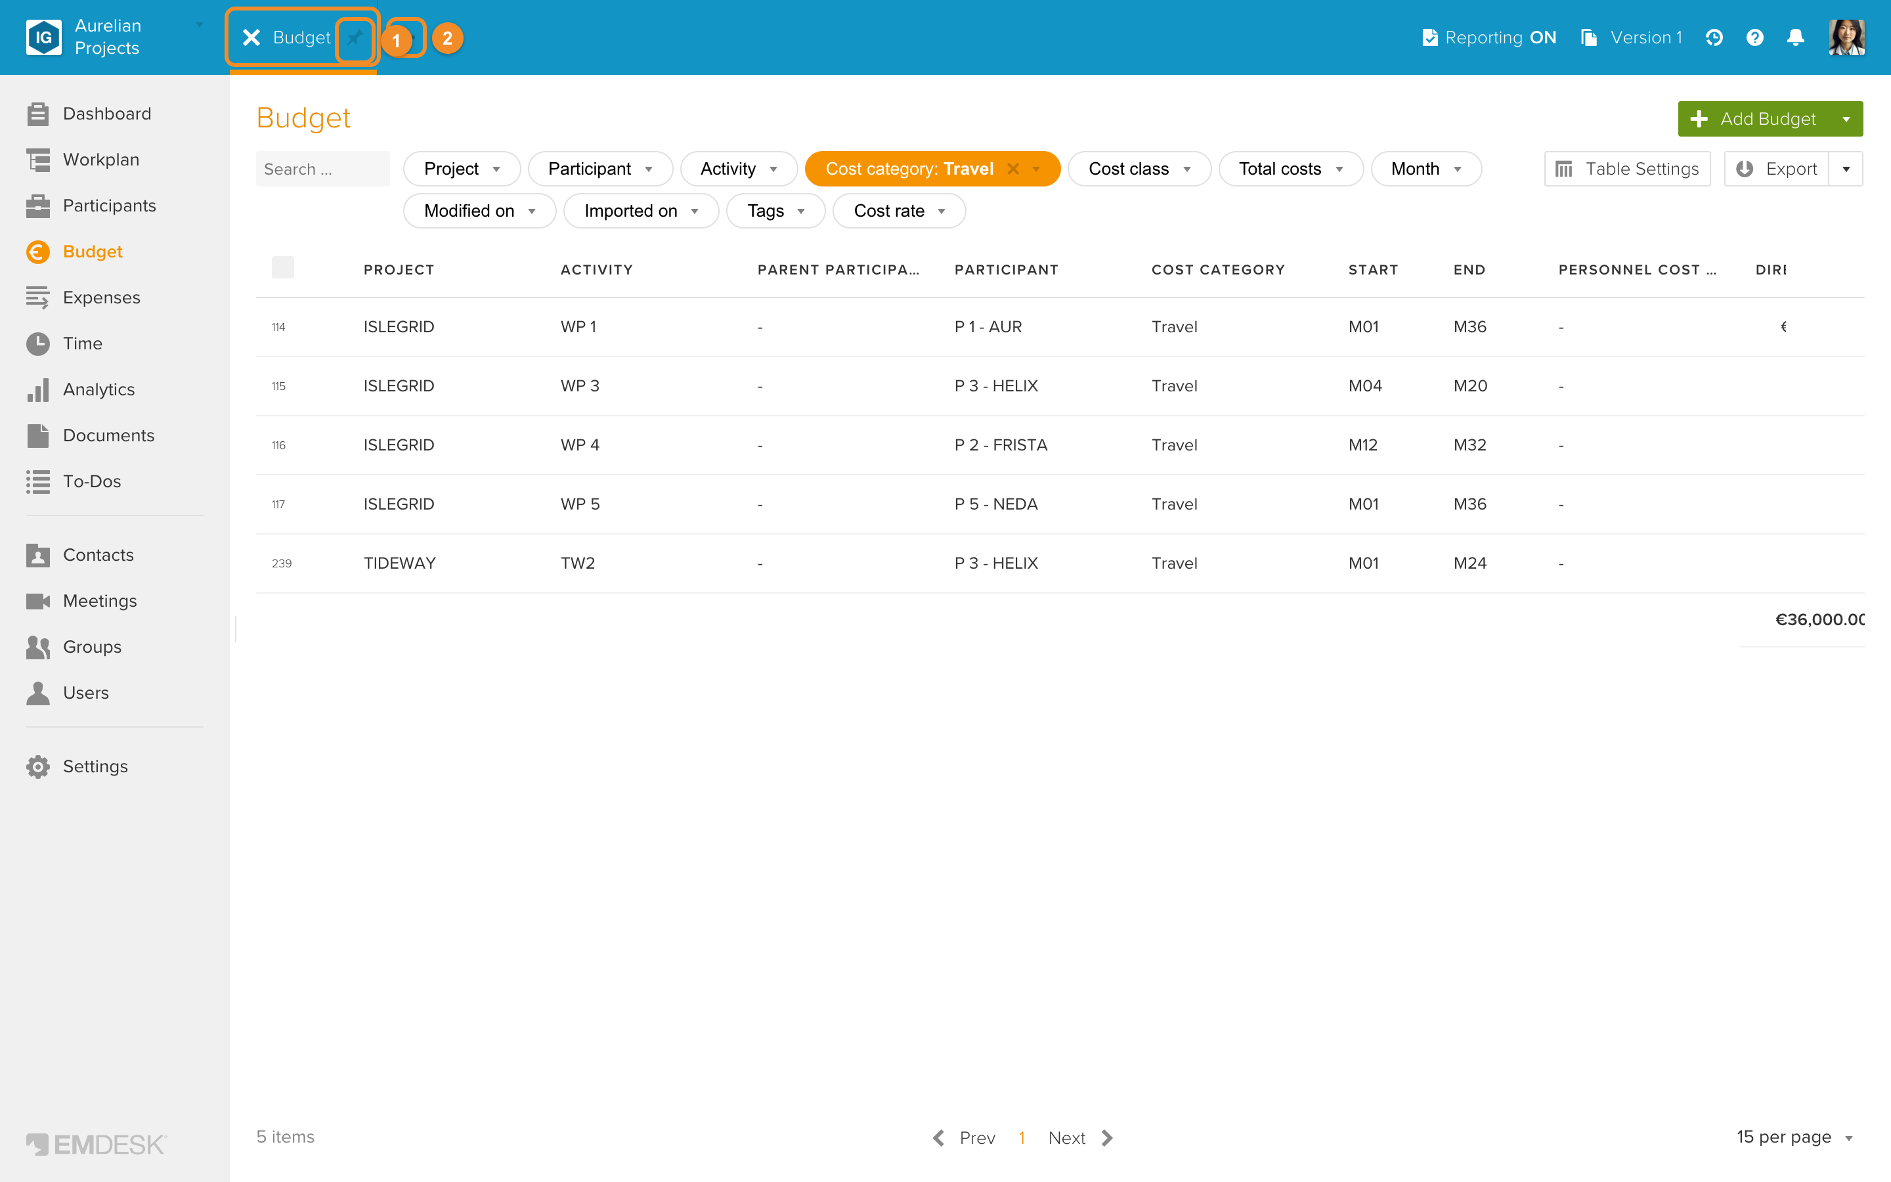This screenshot has height=1182, width=1891.
Task: Sort by COST CATEGORY column header
Action: 1218,270
